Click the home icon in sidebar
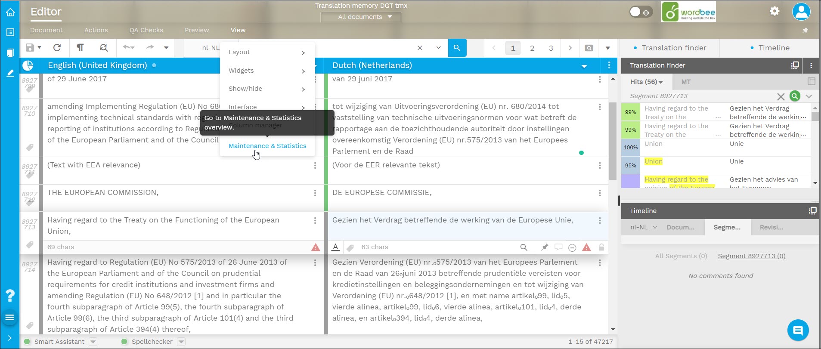The height and width of the screenshot is (349, 821). pyautogui.click(x=10, y=12)
